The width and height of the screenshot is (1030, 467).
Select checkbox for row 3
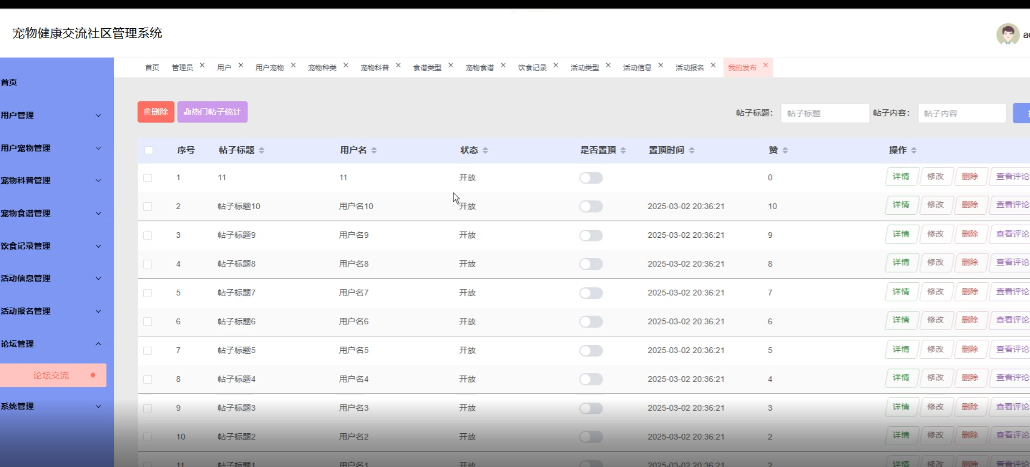(148, 235)
